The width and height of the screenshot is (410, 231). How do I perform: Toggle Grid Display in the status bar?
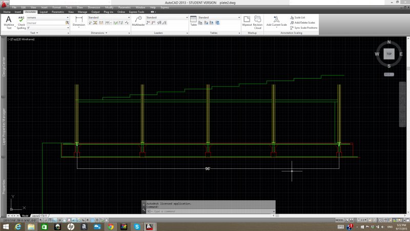click(x=50, y=220)
